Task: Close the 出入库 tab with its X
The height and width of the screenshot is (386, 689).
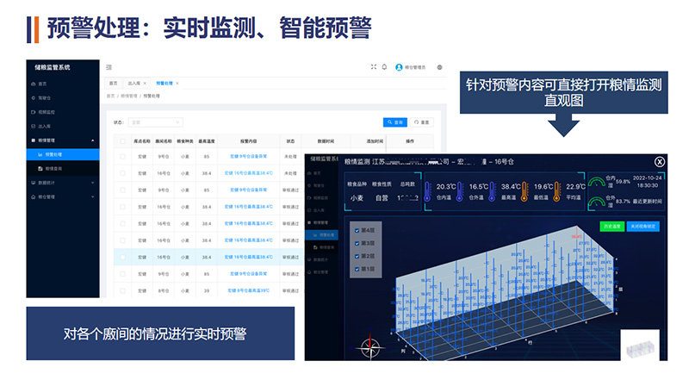Action: (x=145, y=83)
